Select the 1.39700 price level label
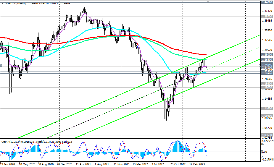Screen dimensions: 274x167 click(x=267, y=16)
